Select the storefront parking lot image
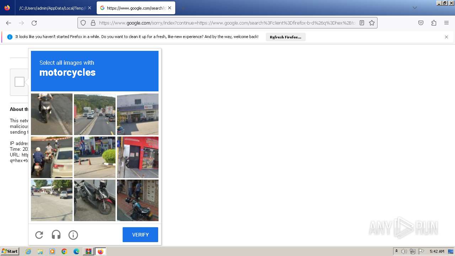Viewport: 455px width, 256px height. point(138,114)
